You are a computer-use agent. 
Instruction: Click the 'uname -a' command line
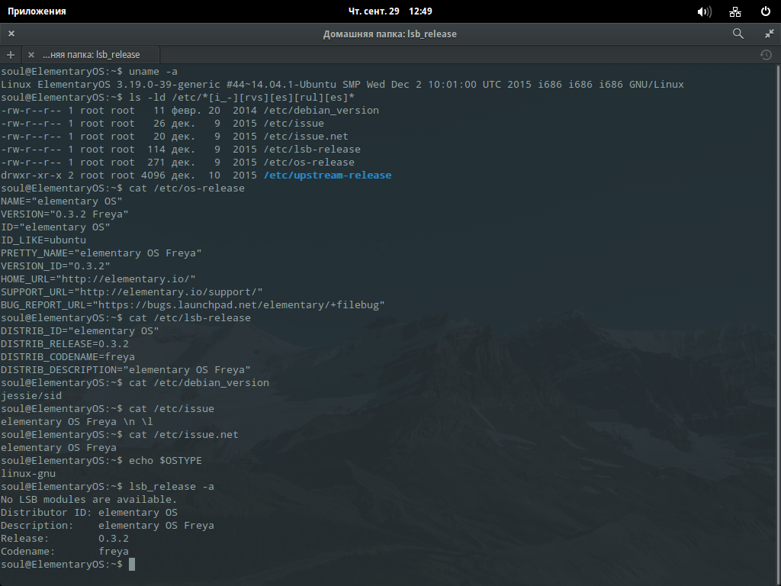[89, 72]
